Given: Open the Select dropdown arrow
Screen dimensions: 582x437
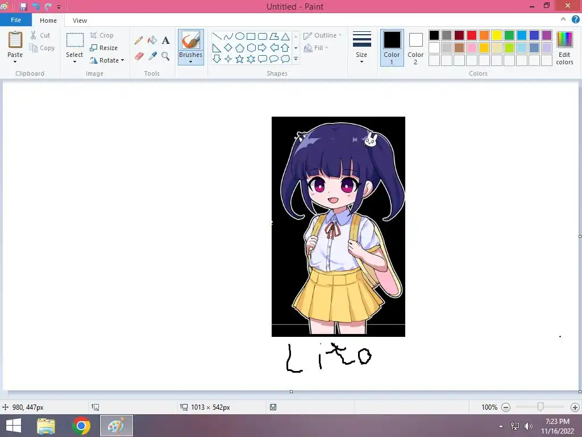Looking at the screenshot, I should [x=74, y=61].
